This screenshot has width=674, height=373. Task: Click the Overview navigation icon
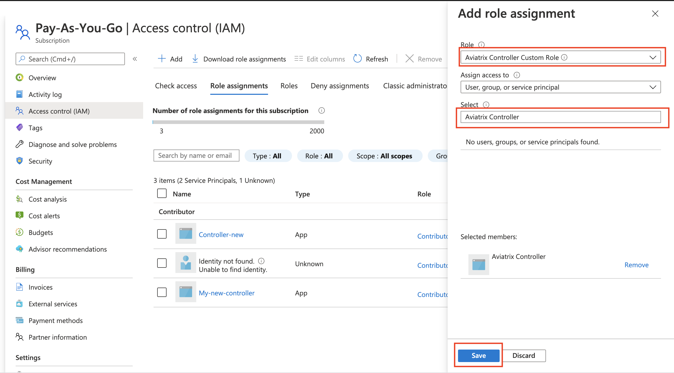click(x=21, y=78)
